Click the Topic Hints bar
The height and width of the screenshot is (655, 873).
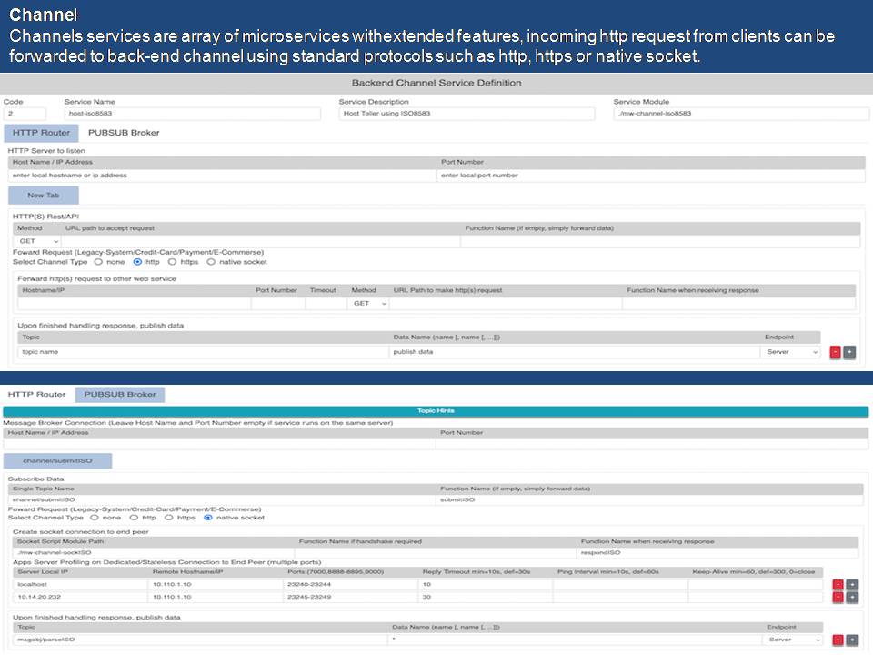click(x=436, y=411)
